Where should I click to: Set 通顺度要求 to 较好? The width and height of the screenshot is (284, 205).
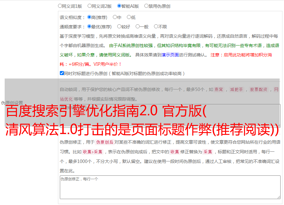point(119,26)
